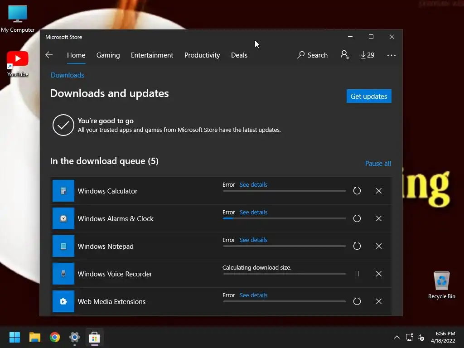Click the Get updates button

[x=369, y=96]
